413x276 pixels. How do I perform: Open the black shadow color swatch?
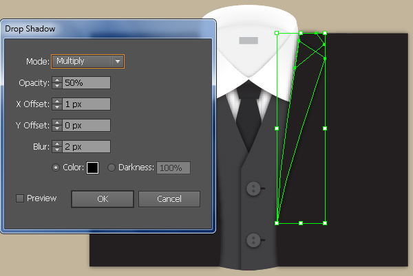pos(92,168)
